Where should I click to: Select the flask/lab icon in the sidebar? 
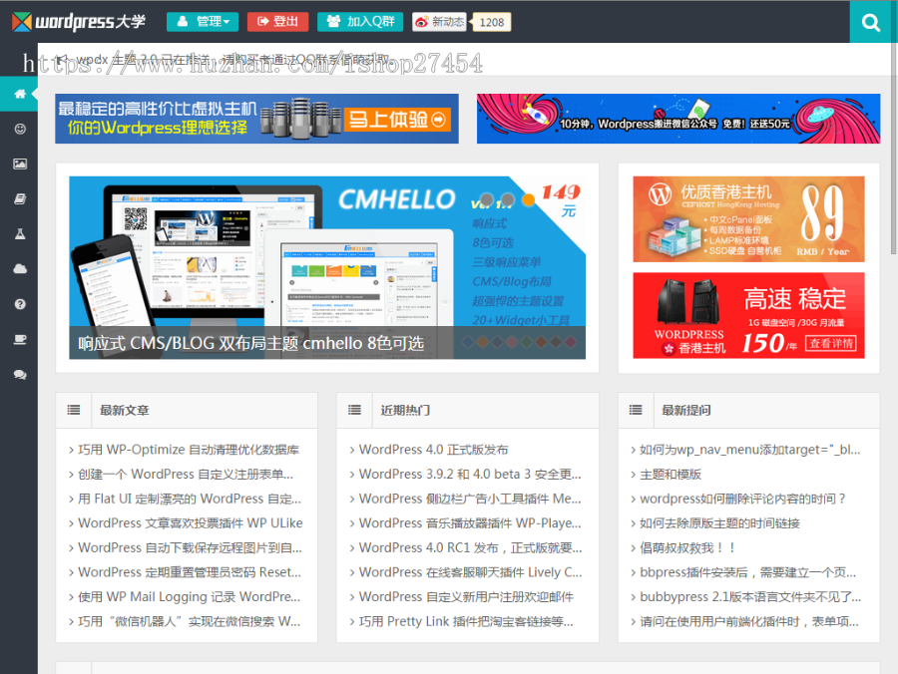[x=18, y=233]
